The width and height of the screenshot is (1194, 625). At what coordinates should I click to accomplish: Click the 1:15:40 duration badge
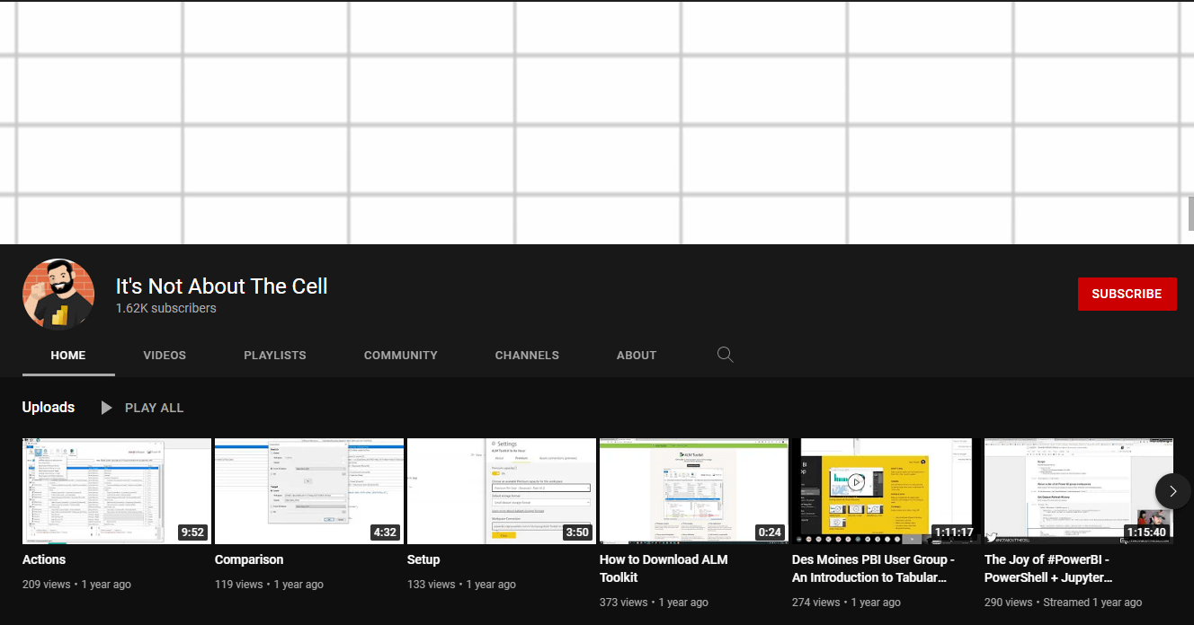tap(1145, 533)
